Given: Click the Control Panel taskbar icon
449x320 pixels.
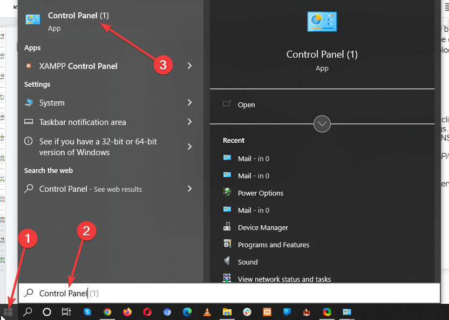Looking at the screenshot, I should 347,312.
